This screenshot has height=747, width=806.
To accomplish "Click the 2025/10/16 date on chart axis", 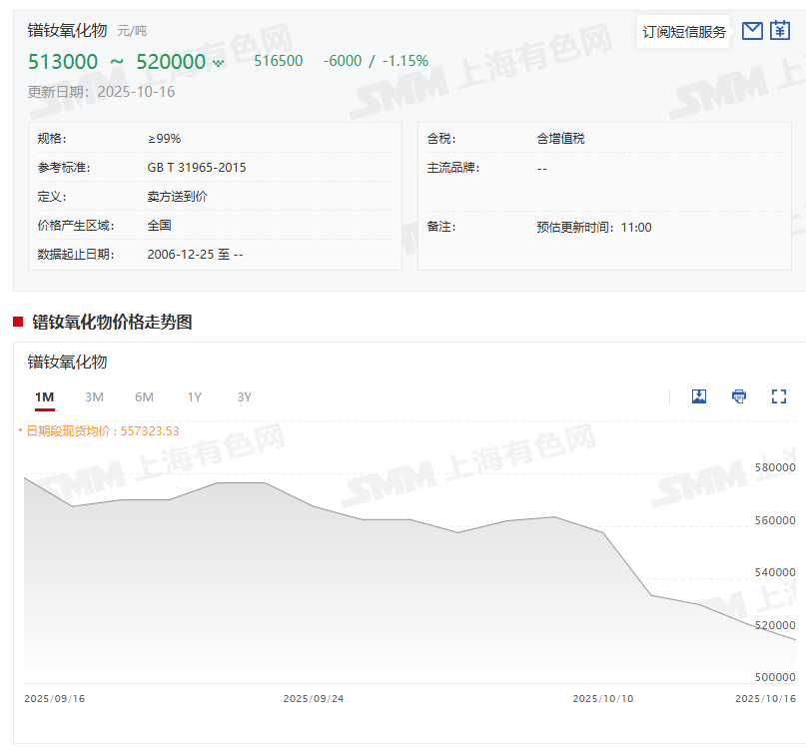I will click(x=765, y=699).
